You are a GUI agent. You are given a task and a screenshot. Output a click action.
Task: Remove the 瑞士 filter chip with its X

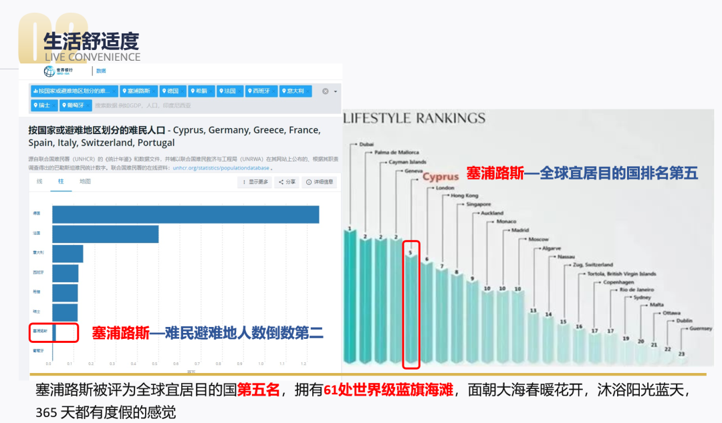54,105
